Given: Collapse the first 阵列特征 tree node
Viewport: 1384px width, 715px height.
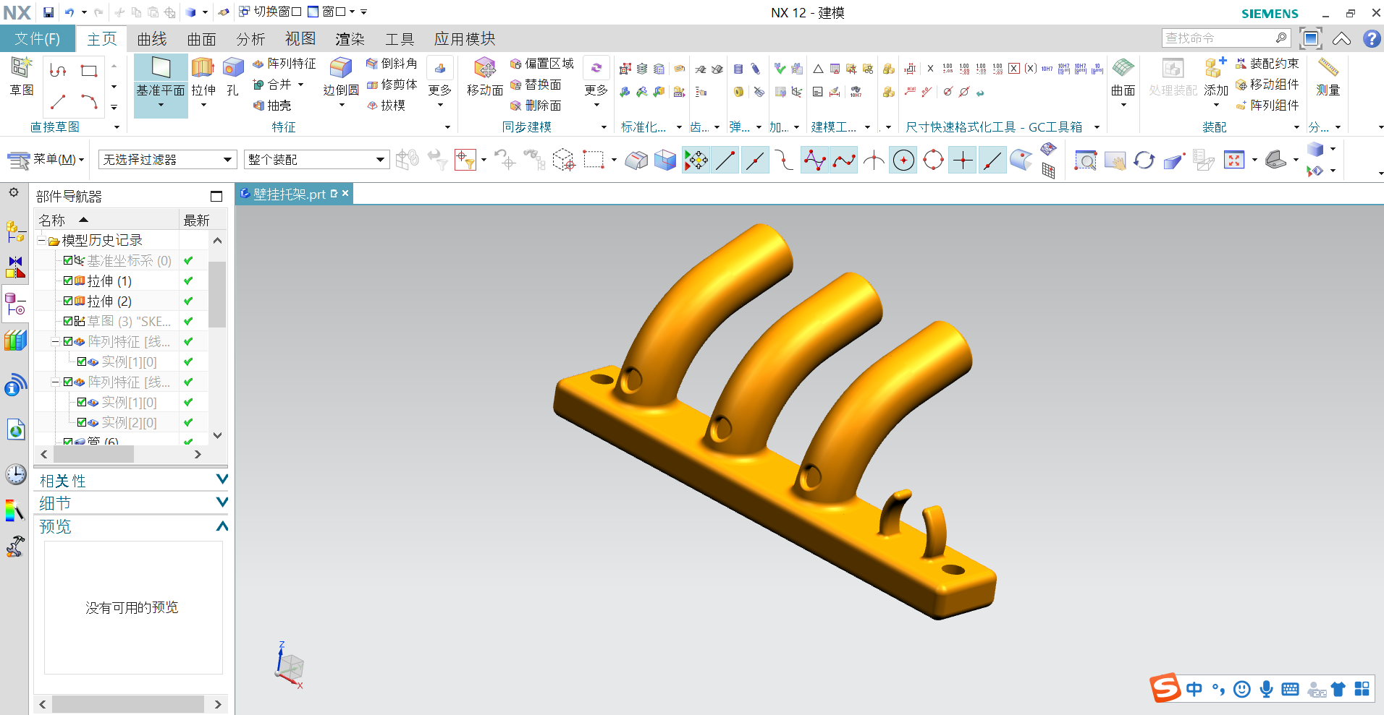Looking at the screenshot, I should 55,341.
